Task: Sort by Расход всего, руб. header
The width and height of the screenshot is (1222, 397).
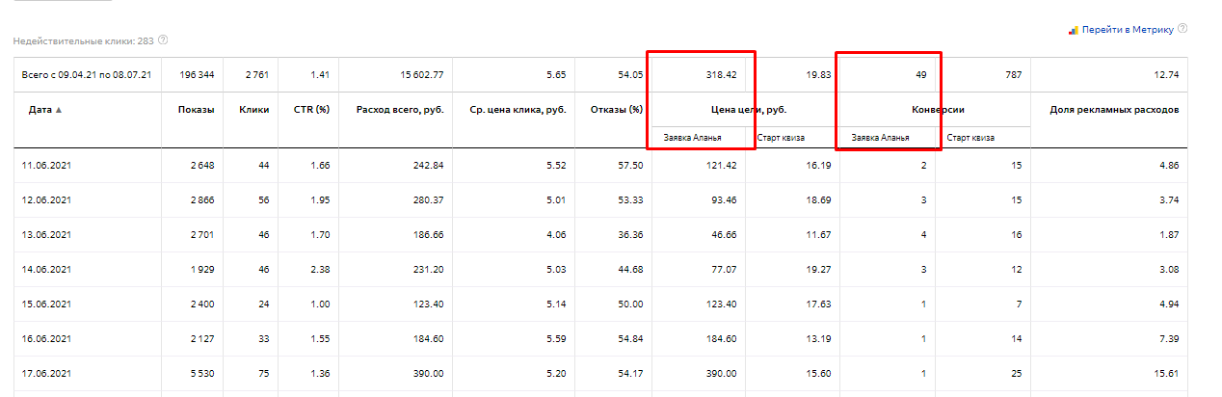Action: tap(399, 110)
